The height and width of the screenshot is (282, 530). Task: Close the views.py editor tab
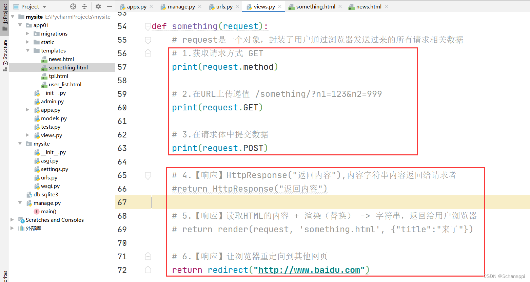pyautogui.click(x=280, y=6)
